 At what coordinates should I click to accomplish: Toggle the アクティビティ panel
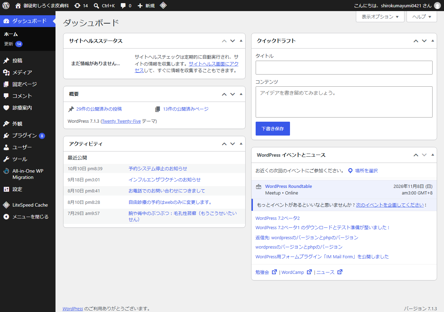coord(241,144)
